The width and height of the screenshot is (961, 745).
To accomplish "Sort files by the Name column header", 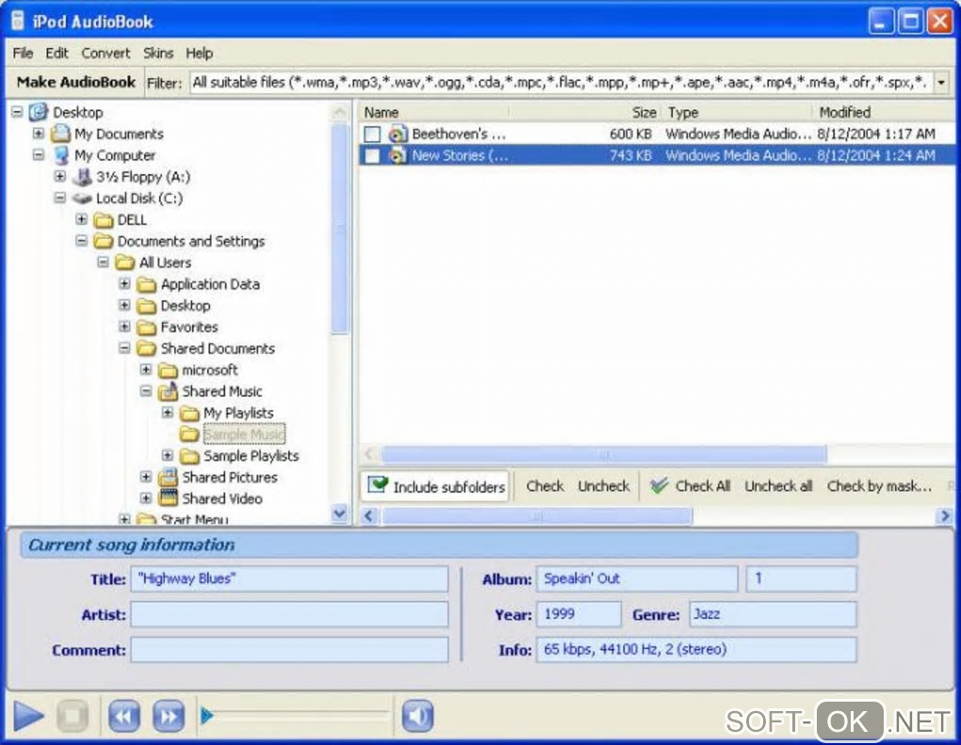I will (434, 112).
